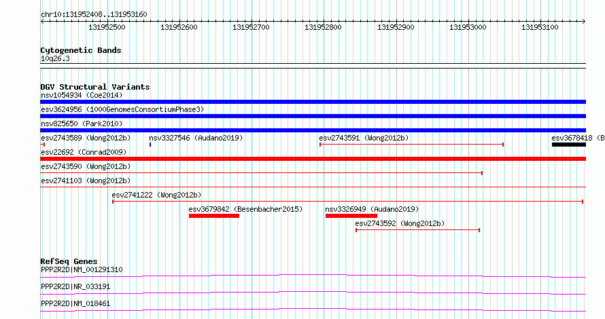Screen dimensions: 605x319
Task: Click the nsv3326949 (Audano2019) label
Action: pos(372,209)
